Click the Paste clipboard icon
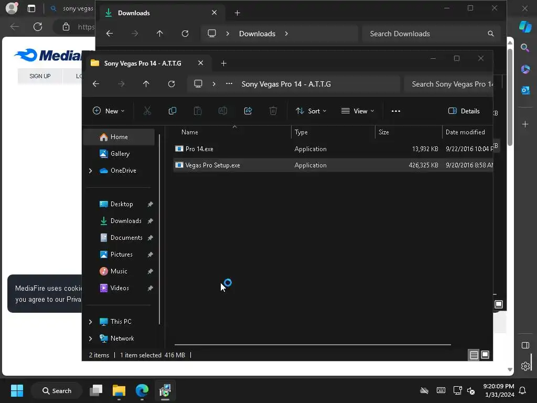This screenshot has height=403, width=537. (198, 111)
